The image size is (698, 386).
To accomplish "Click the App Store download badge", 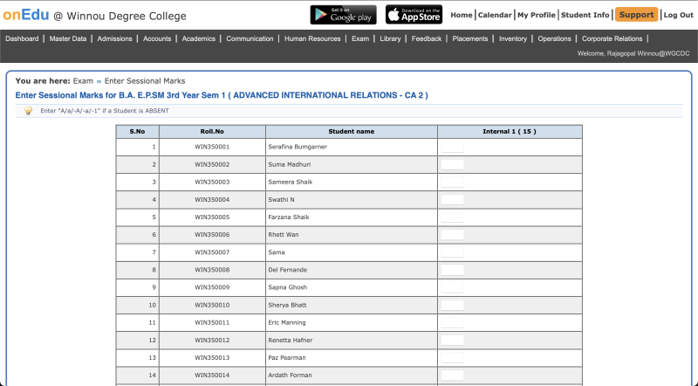I will pos(414,15).
